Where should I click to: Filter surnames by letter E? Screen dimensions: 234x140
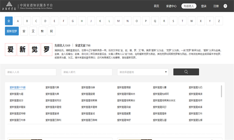point(55,21)
